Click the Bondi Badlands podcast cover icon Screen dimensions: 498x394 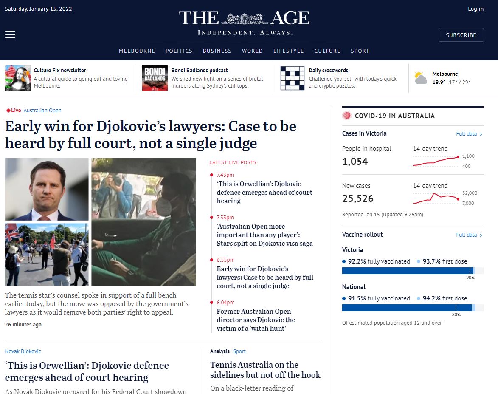(x=155, y=78)
